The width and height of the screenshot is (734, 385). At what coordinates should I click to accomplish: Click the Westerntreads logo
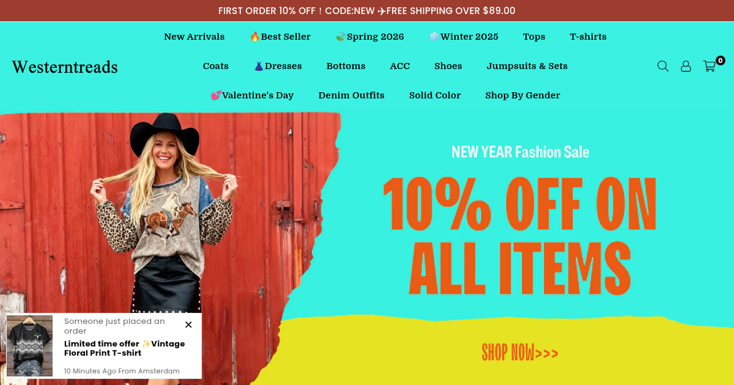(x=65, y=67)
